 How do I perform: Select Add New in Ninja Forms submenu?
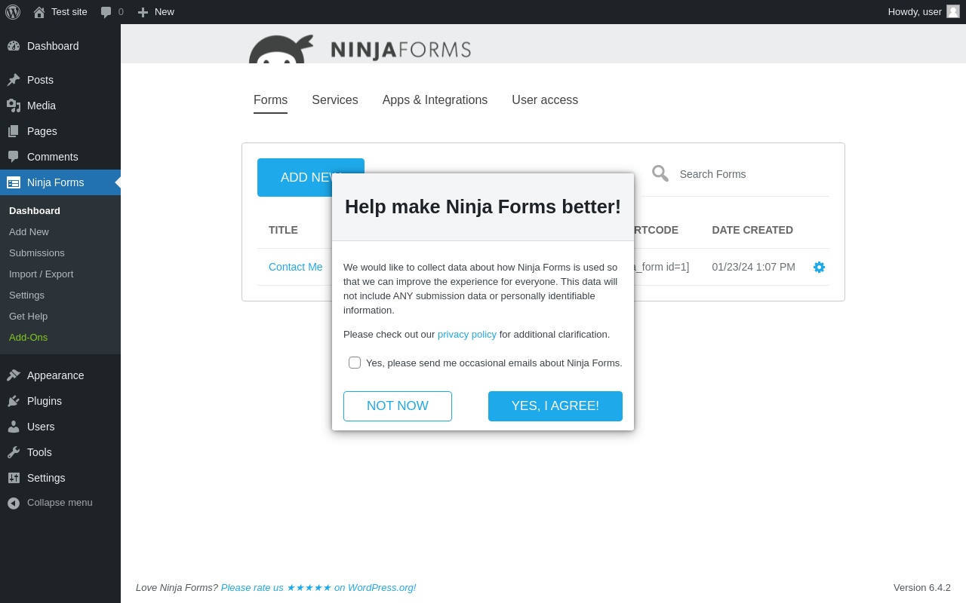tap(29, 231)
